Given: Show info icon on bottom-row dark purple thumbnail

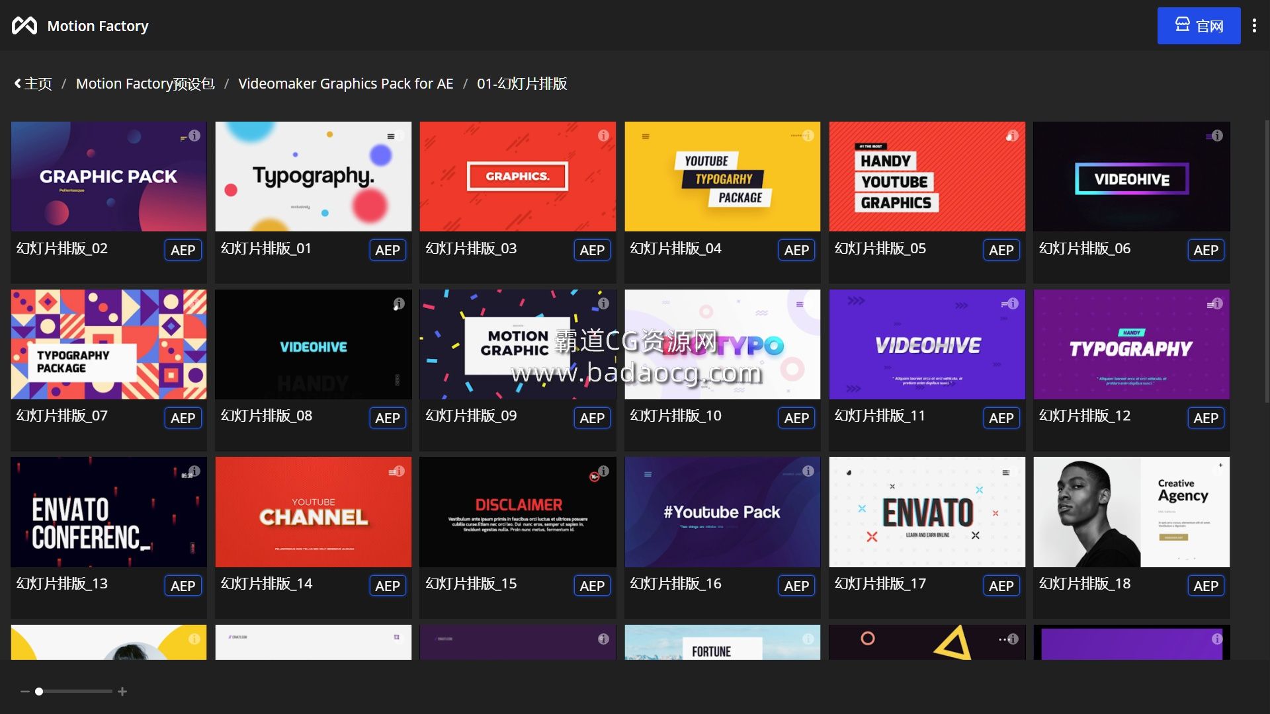Looking at the screenshot, I should 603,639.
